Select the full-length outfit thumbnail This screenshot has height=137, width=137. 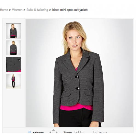click(13, 81)
